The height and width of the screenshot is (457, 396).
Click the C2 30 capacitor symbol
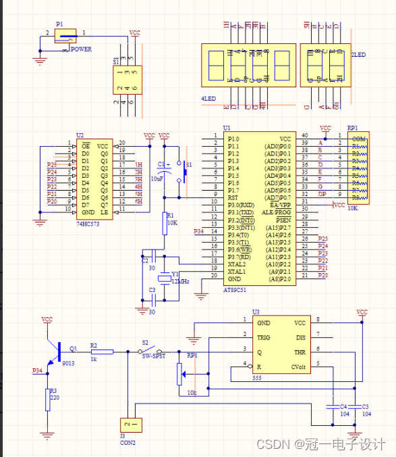tap(153, 256)
